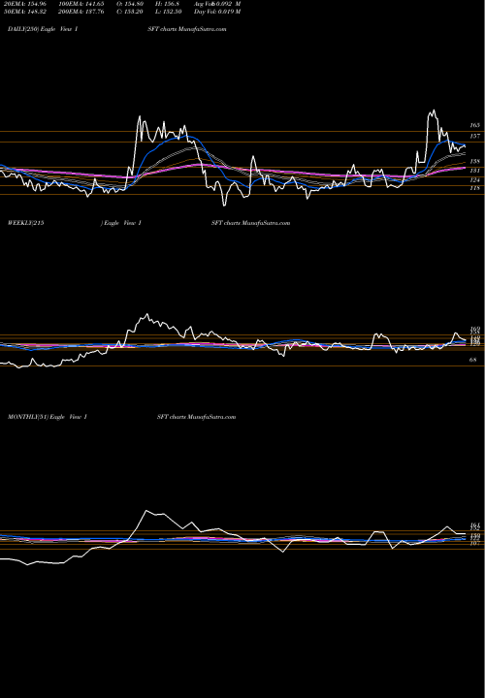Click the 118 price label on daily chart
The image size is (485, 698).
coord(474,188)
